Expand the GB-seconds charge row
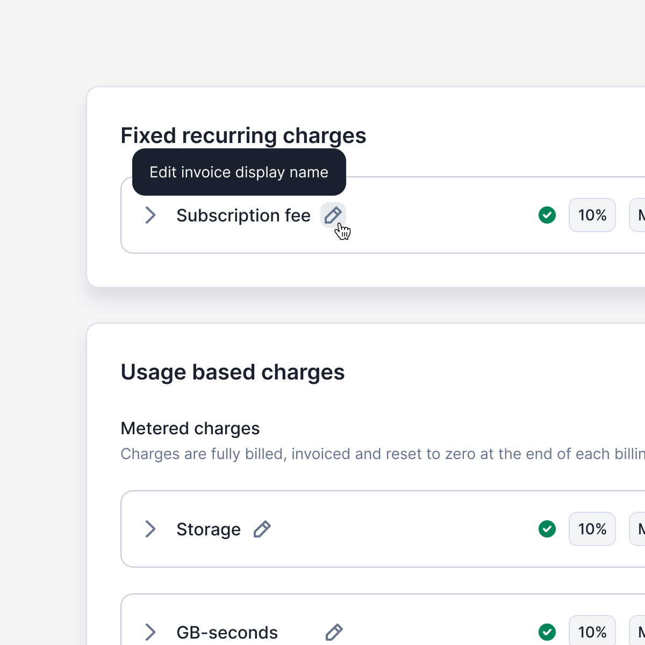 150,632
